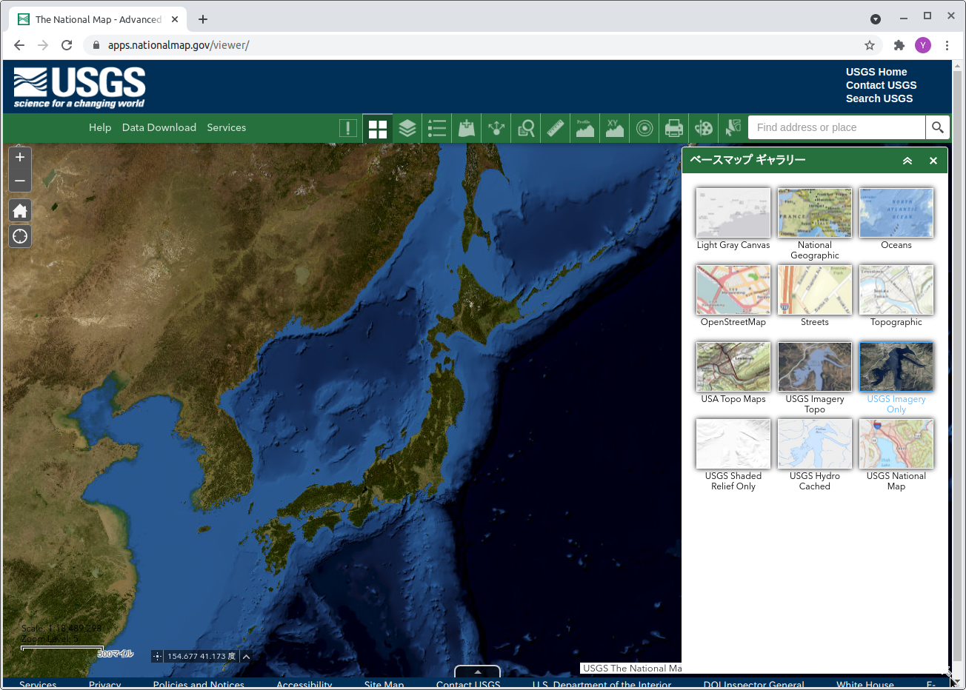Open the Site Map footer link

(384, 684)
